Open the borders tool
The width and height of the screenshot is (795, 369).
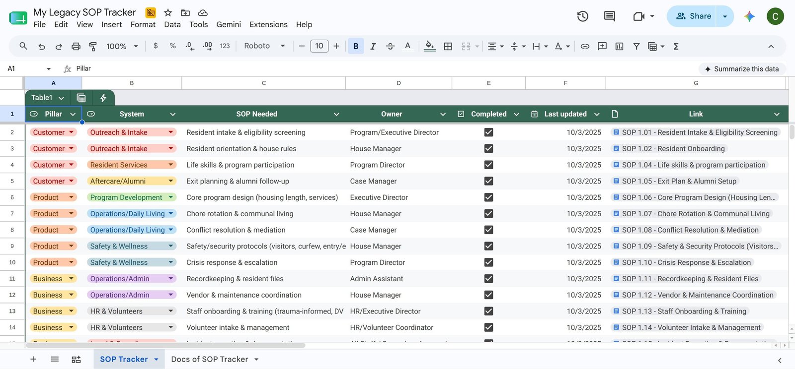coord(448,46)
